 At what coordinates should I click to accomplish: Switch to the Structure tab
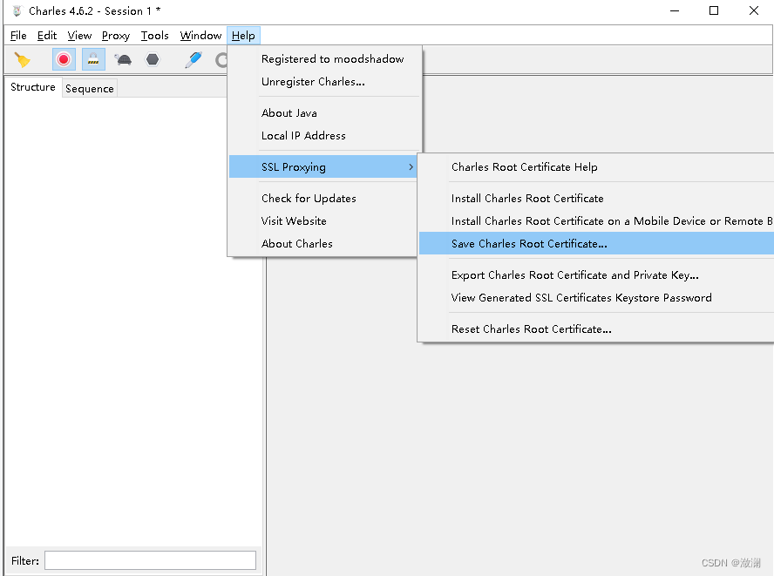point(33,87)
